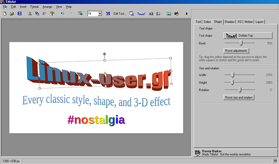Click the Height slider handle
Screen dimensions: 279x164
coord(232,82)
